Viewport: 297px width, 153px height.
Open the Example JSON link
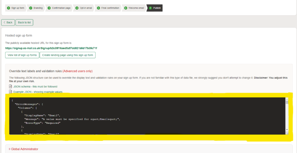38,92
